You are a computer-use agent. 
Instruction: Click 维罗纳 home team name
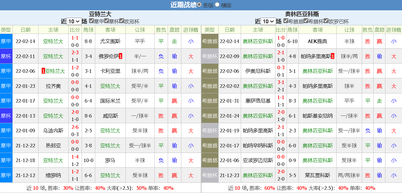coord(53,175)
